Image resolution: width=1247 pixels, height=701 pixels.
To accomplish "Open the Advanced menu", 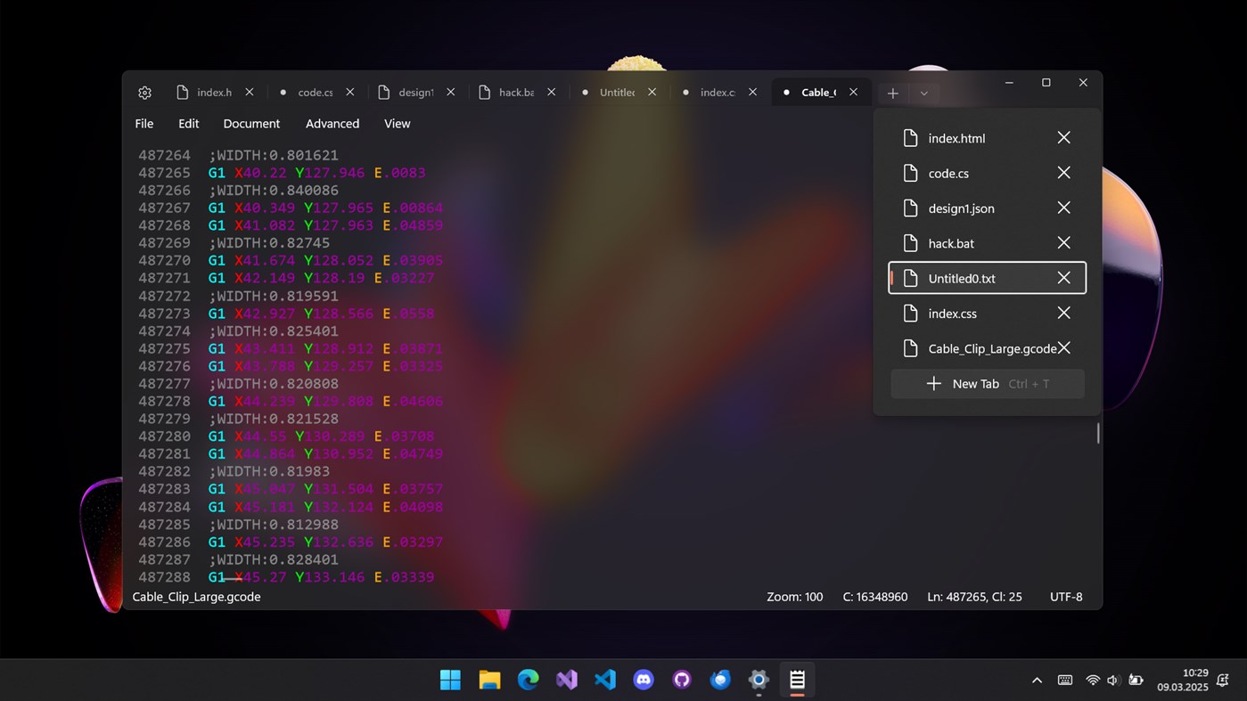I will [x=332, y=124].
